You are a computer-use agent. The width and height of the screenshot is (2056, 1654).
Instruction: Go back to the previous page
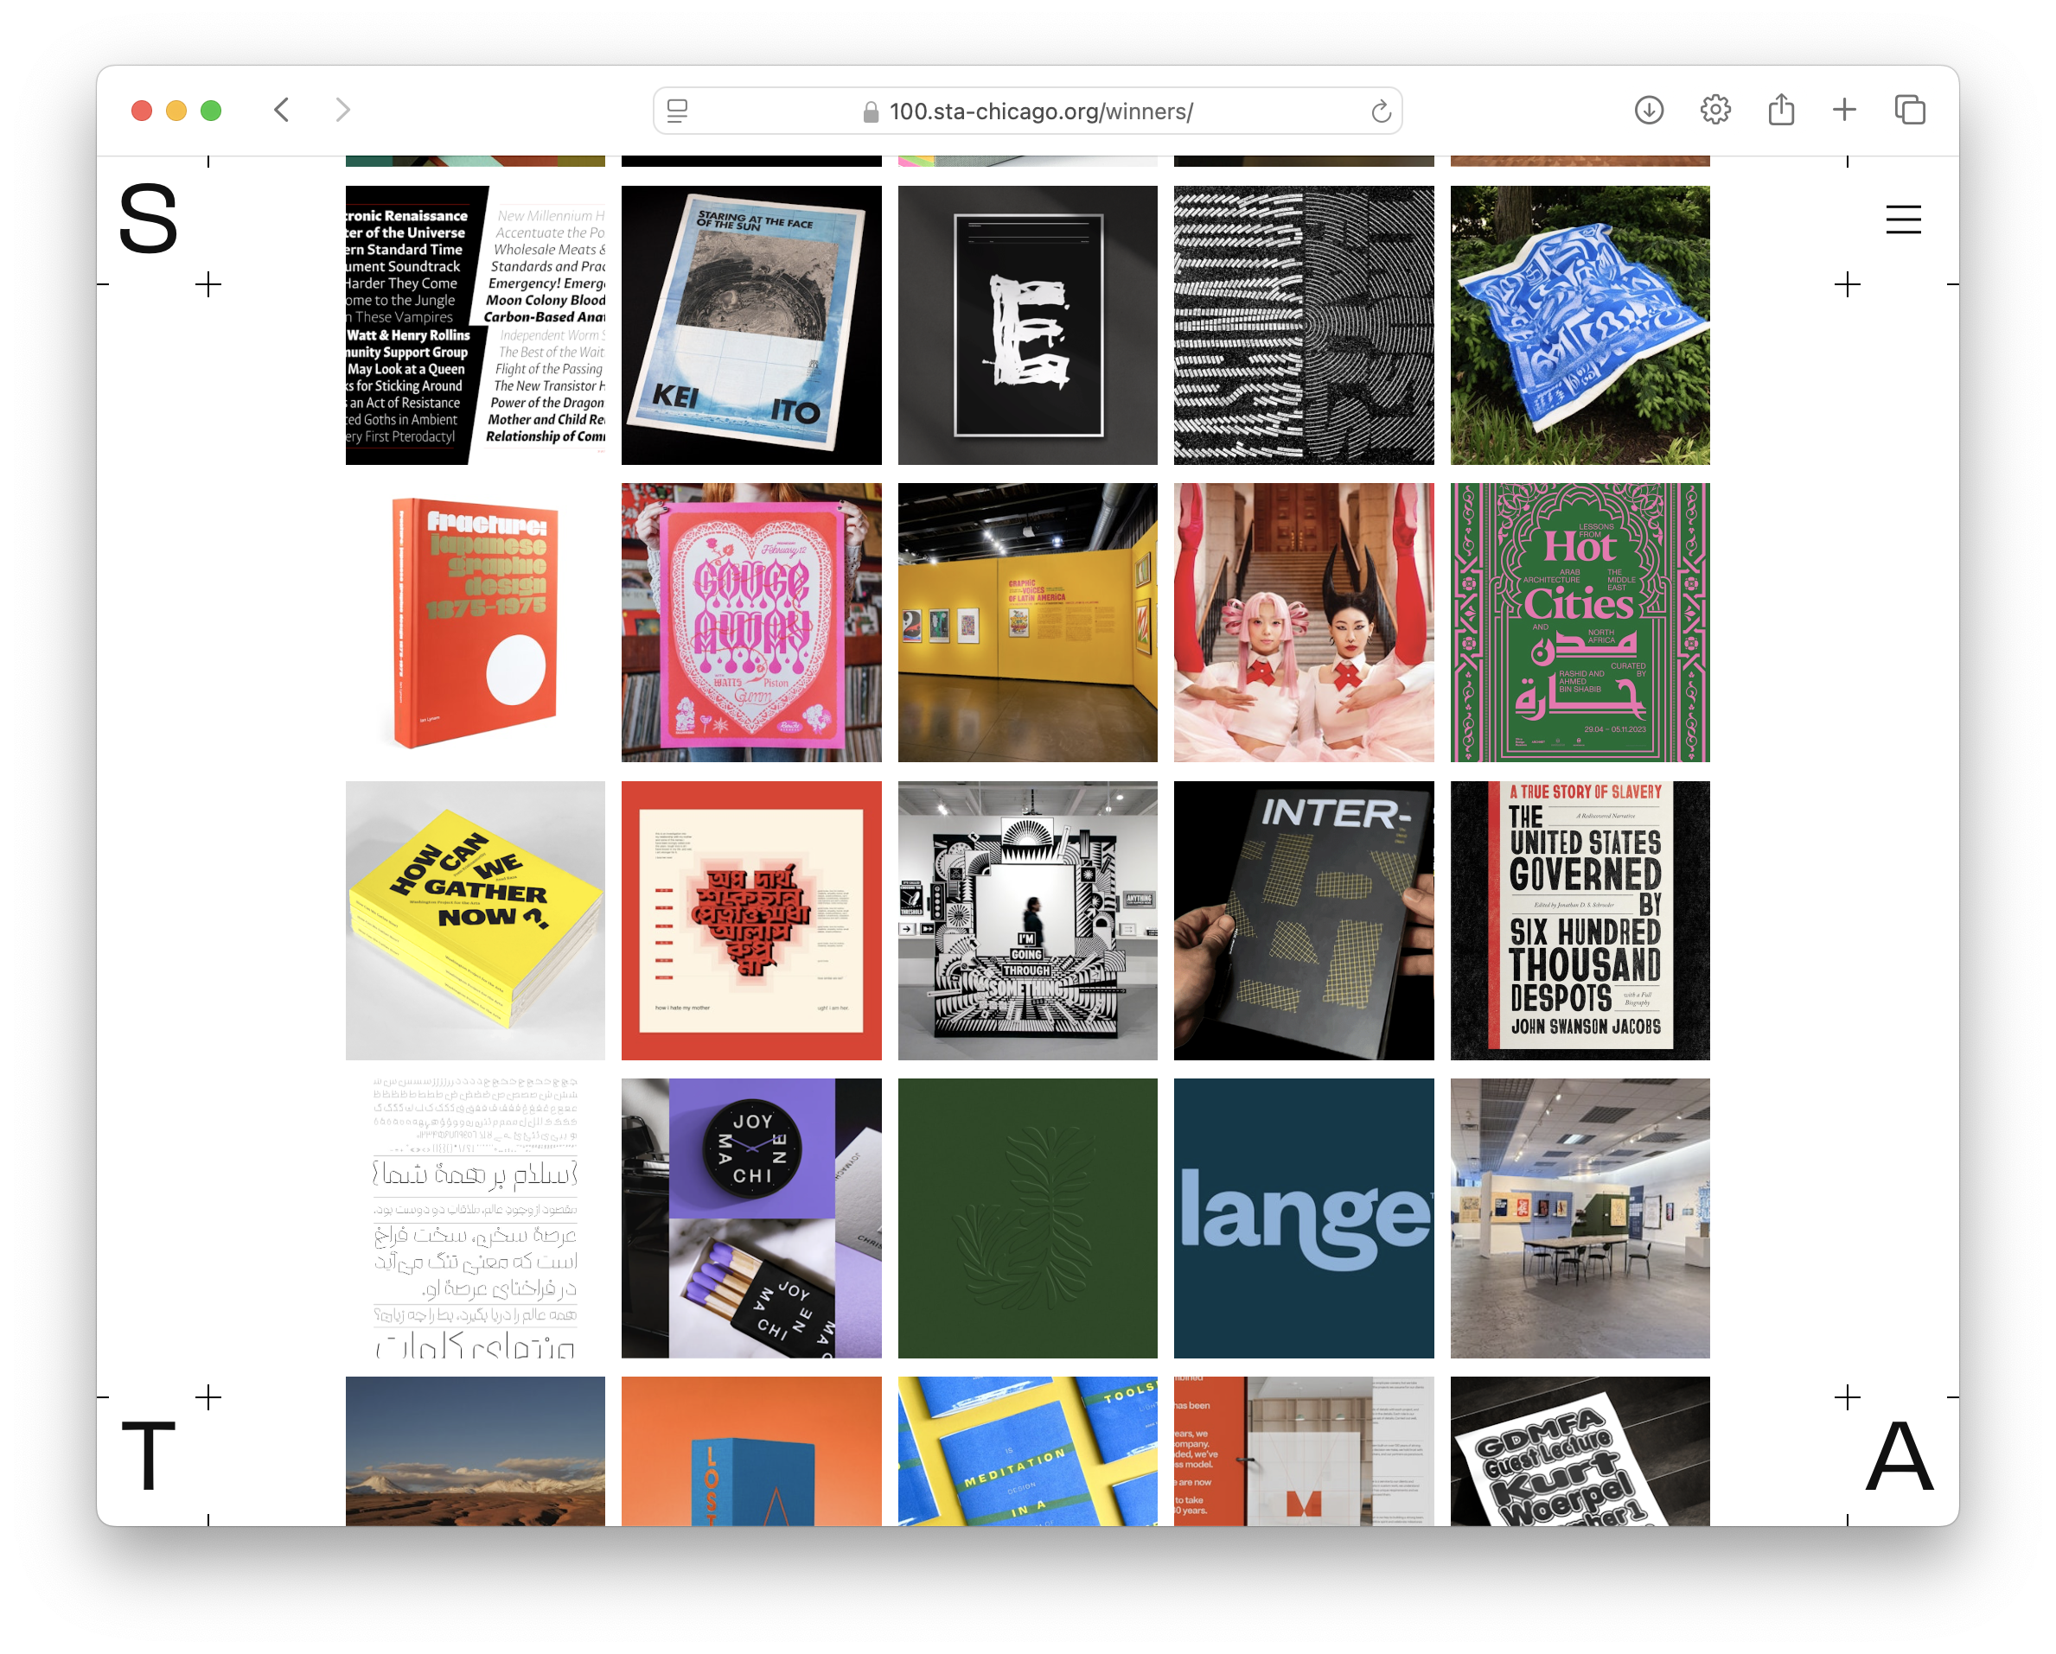pos(281,111)
